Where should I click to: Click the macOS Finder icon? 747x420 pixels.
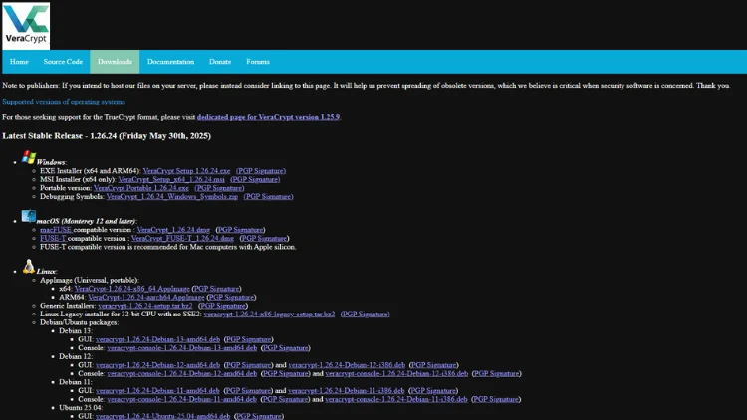tap(29, 218)
